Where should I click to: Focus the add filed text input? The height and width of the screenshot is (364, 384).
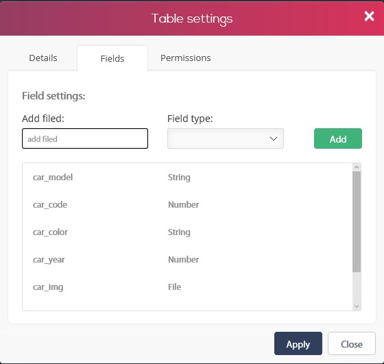point(85,138)
